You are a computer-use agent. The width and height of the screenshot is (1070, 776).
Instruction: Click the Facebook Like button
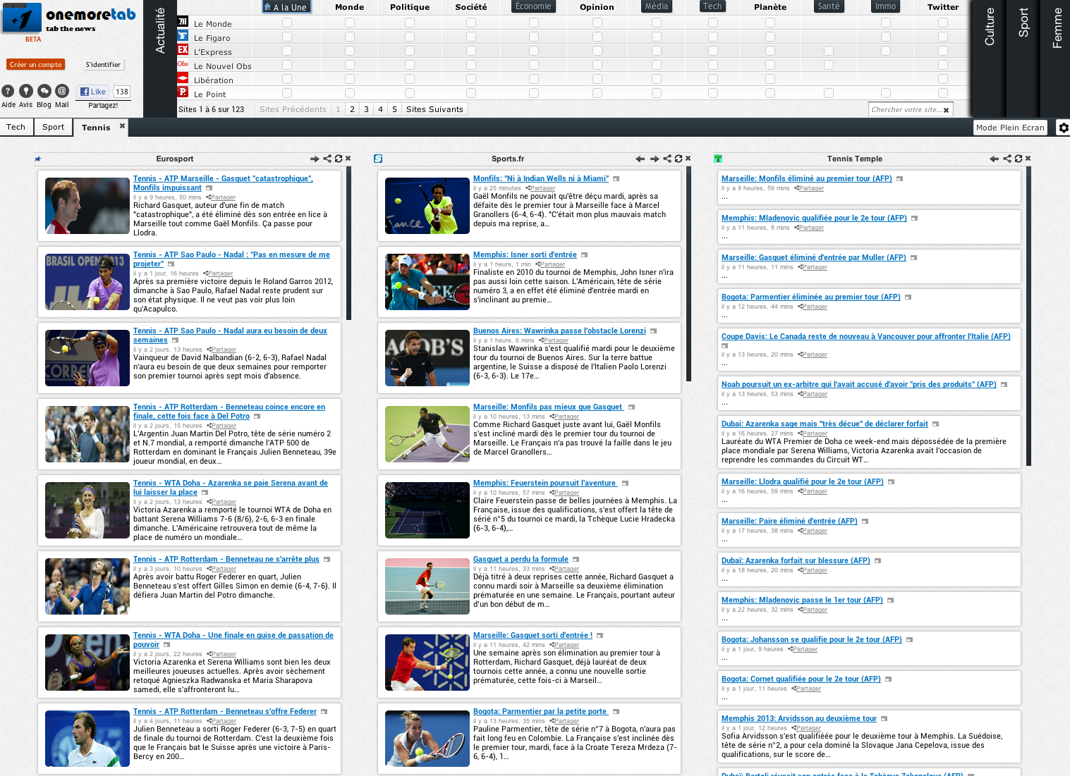coord(93,92)
